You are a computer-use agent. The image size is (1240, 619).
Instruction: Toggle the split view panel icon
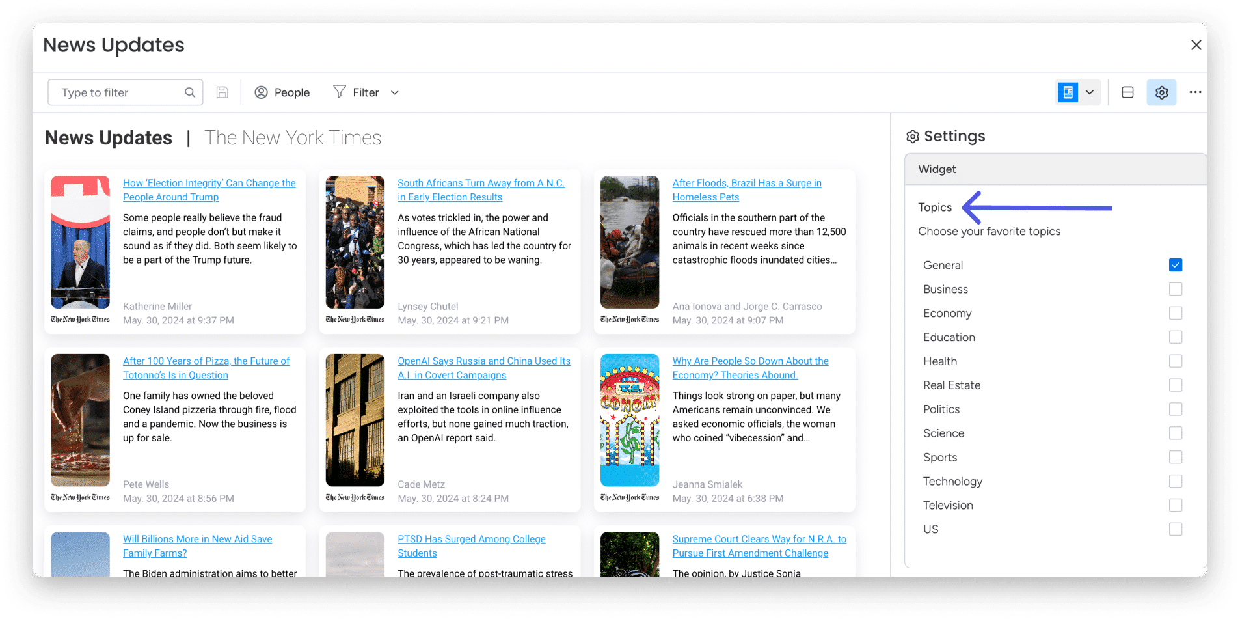(1128, 92)
